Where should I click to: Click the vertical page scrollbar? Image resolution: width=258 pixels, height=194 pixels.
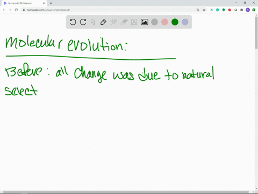pos(256,32)
